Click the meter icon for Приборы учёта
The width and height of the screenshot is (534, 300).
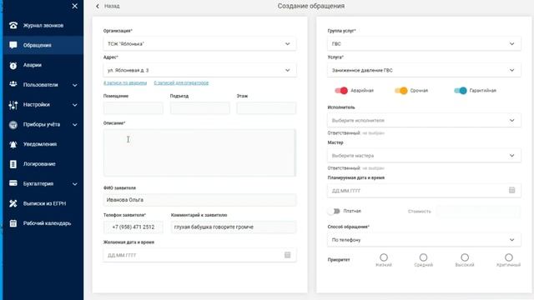(13, 125)
